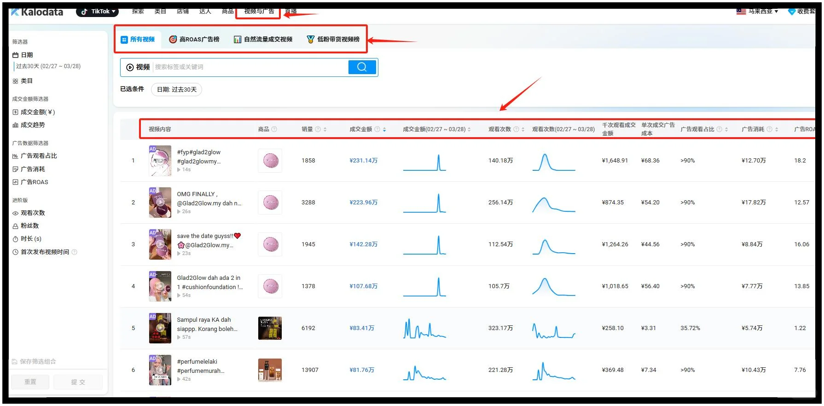Sort the table by 观看次数
Image resolution: width=824 pixels, height=406 pixels.
pos(523,129)
